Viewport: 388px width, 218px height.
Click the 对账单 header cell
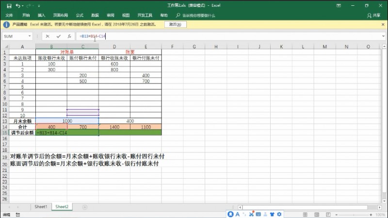67,52
